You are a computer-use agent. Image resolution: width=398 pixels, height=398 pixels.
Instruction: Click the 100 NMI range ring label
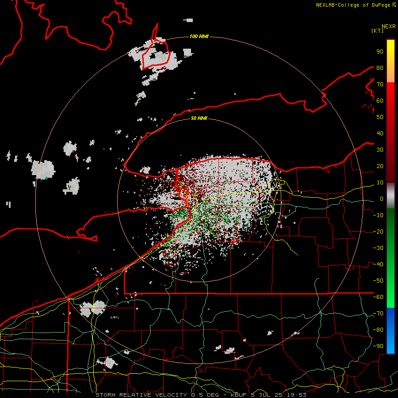tap(199, 36)
